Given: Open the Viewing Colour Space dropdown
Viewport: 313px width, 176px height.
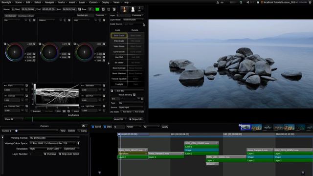Looking at the screenshot, I should click(x=52, y=143).
